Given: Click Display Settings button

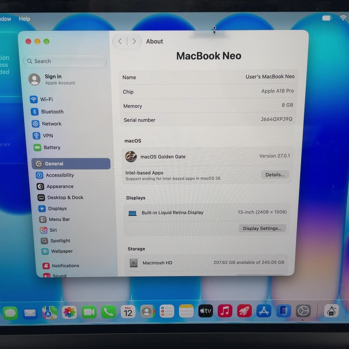Looking at the screenshot, I should point(262,228).
